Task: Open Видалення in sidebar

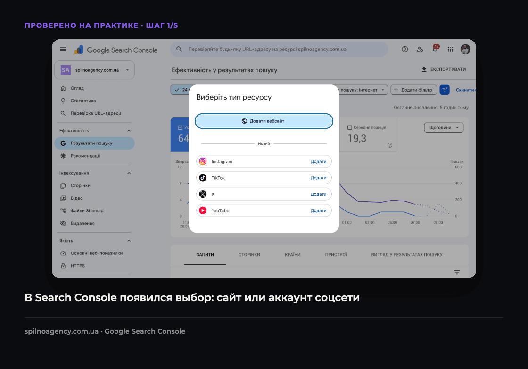Action: [x=94, y=223]
